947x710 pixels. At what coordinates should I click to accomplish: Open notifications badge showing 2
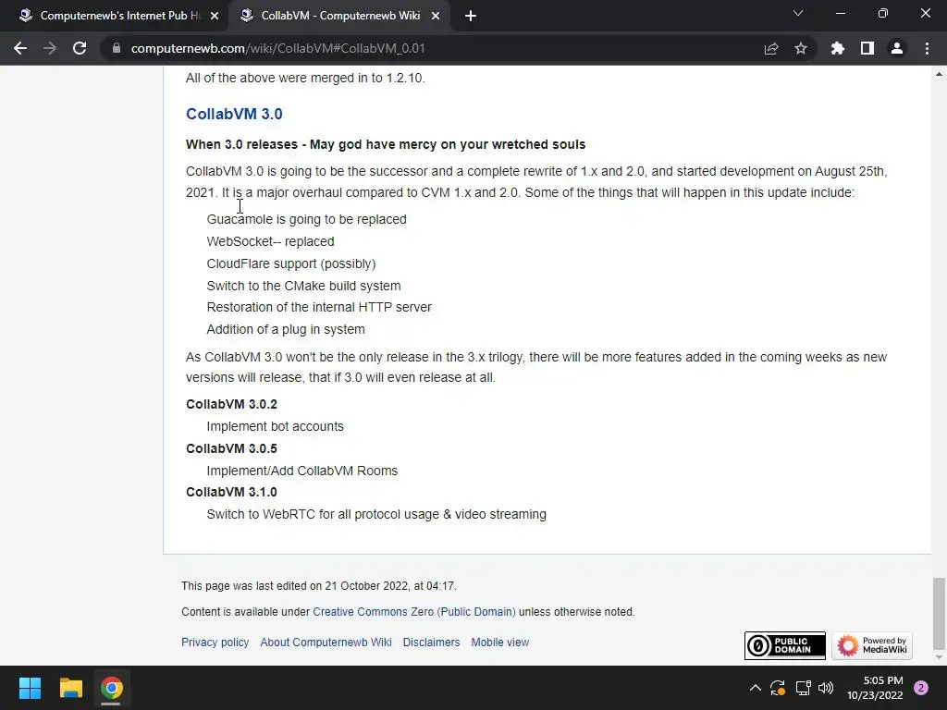pyautogui.click(x=921, y=688)
